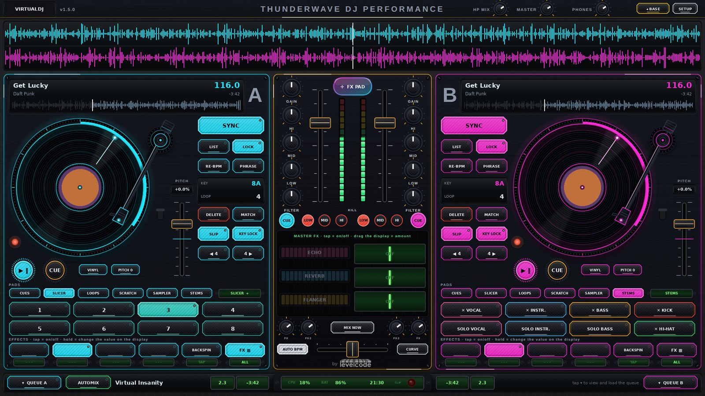
Task: Enable AUTOMIX
Action: [x=88, y=382]
